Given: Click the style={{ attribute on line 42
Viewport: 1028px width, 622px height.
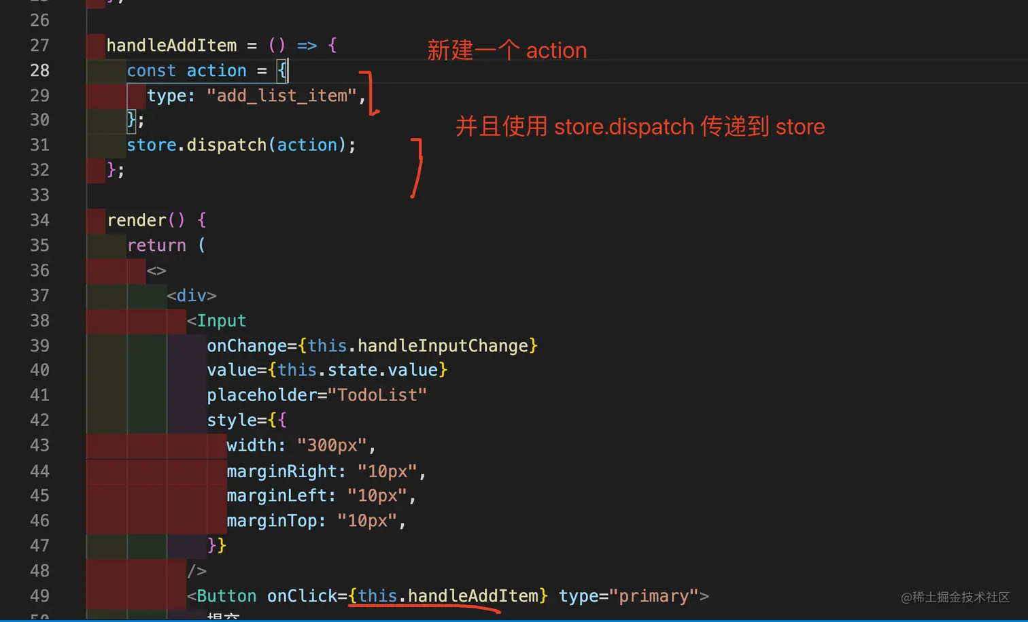Looking at the screenshot, I should [x=247, y=420].
